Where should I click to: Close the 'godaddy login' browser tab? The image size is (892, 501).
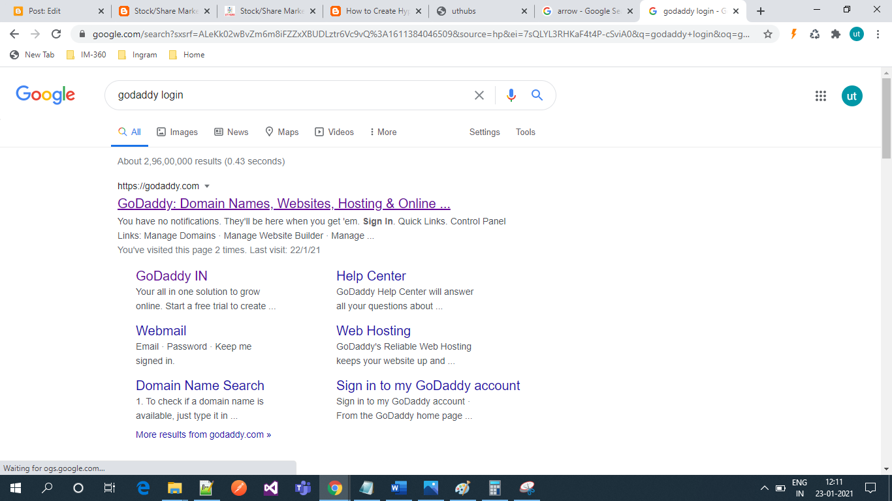(x=736, y=11)
